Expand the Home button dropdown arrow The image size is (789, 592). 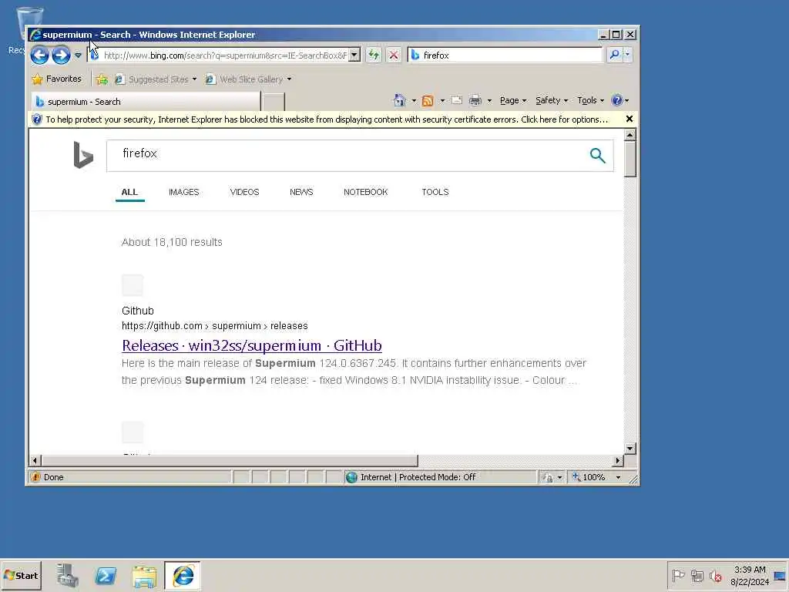pyautogui.click(x=414, y=101)
